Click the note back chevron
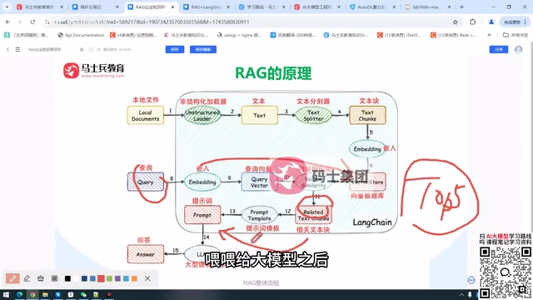 coord(7,49)
